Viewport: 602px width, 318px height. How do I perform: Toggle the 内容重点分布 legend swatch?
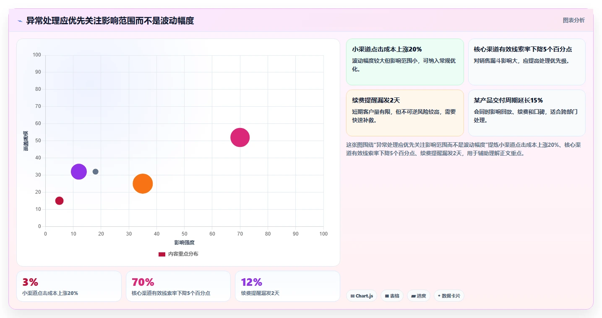[162, 254]
